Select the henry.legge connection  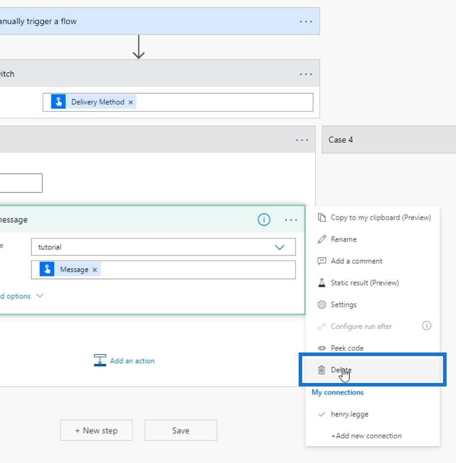[x=373, y=414]
